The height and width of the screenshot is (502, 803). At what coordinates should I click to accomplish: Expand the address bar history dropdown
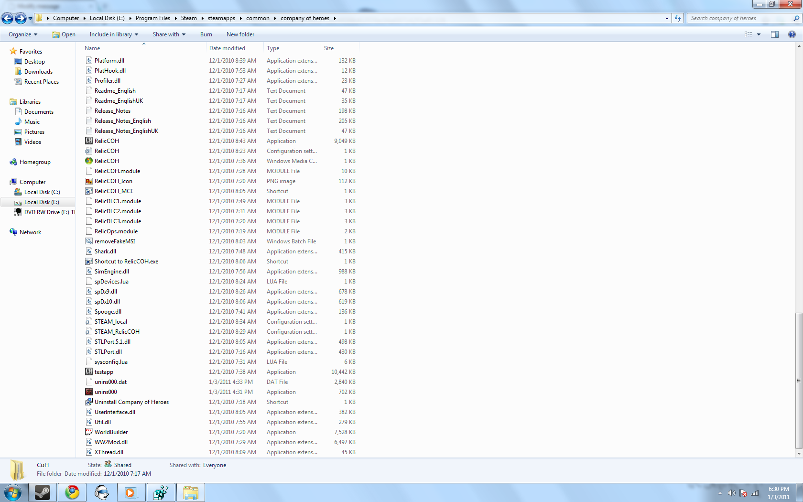coord(667,18)
